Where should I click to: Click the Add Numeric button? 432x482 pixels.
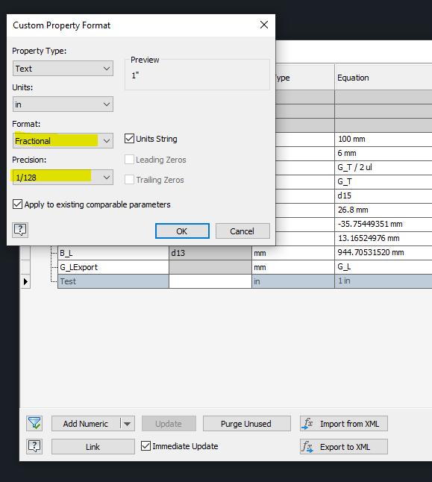(86, 424)
